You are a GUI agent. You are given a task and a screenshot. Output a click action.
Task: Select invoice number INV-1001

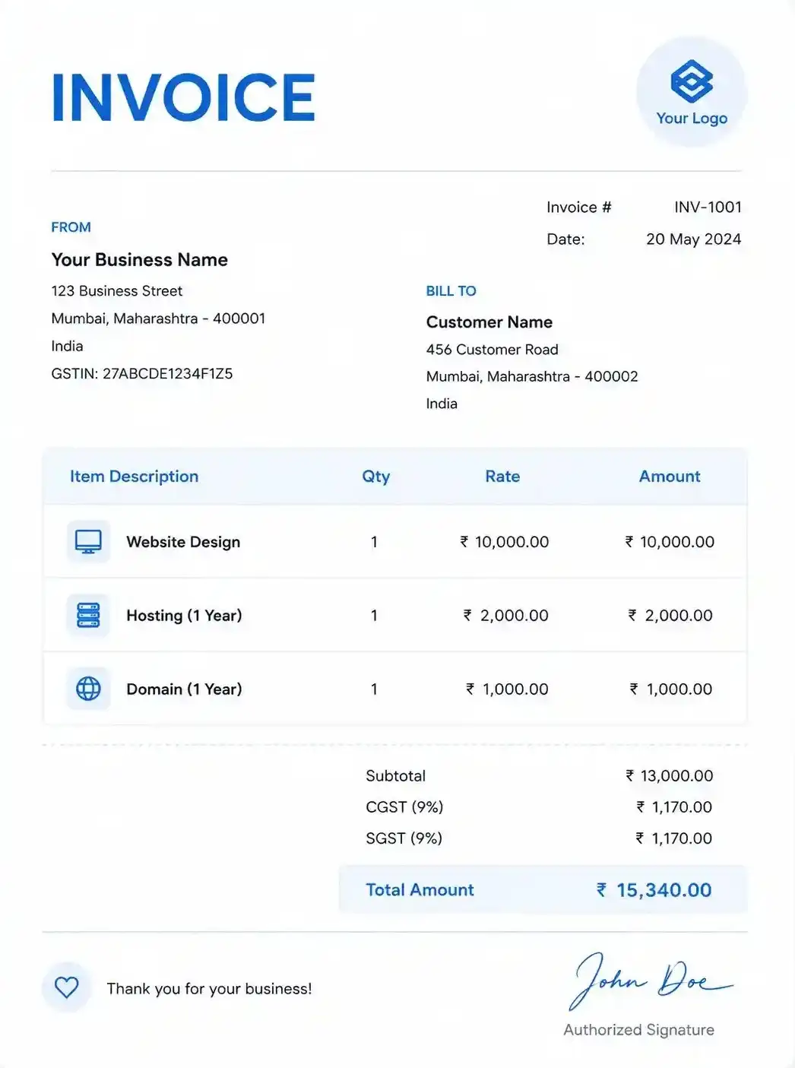point(708,208)
